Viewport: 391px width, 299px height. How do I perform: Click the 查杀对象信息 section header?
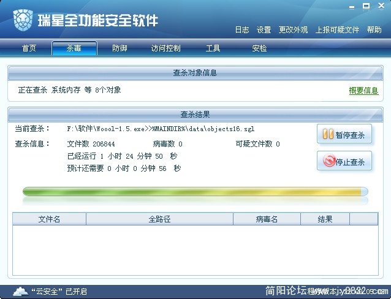tap(195, 73)
